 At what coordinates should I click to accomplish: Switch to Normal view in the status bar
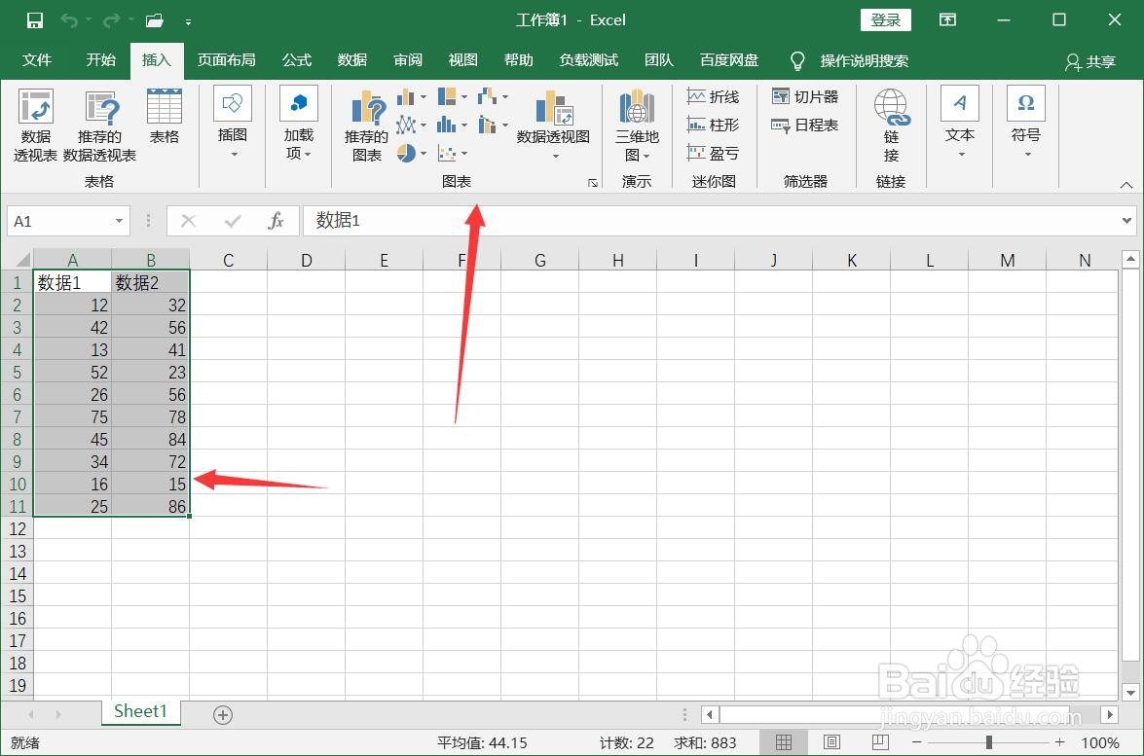784,743
